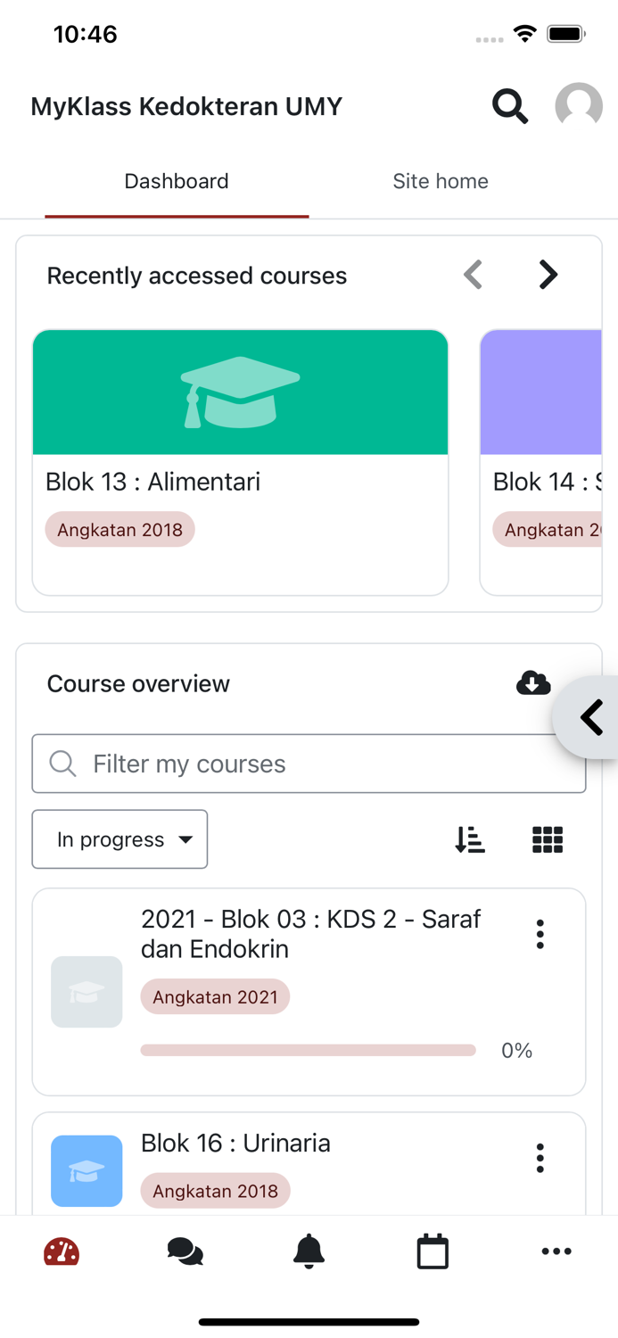Download courses for offline using the cloud icon
Screen dimensions: 618x1338
tap(533, 683)
